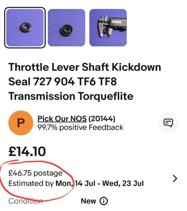Click the seller feedback count (20144)
This screenshot has width=187, height=211.
pyautogui.click(x=102, y=119)
